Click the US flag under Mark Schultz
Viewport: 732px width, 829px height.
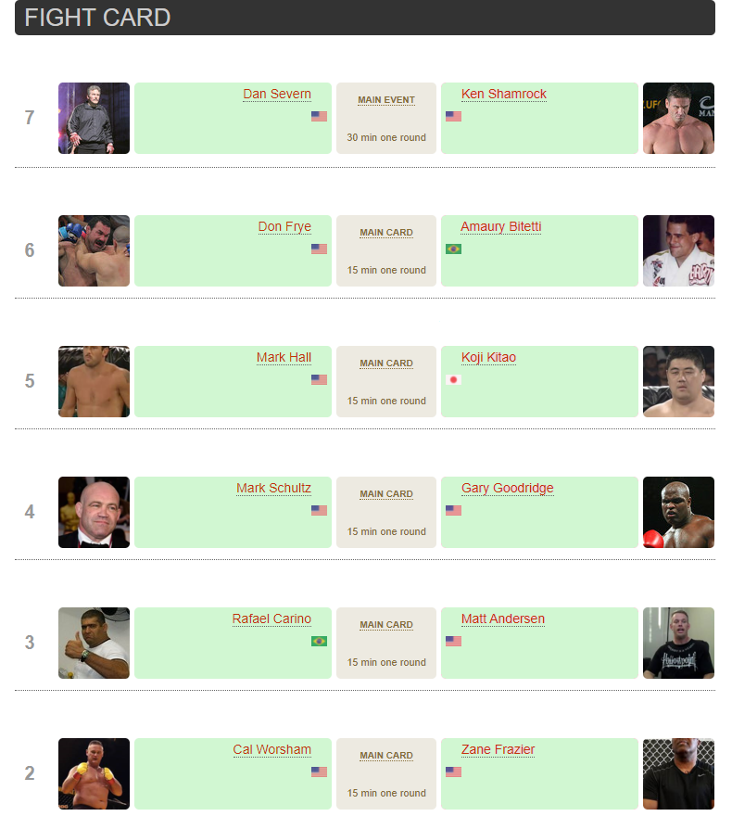pos(319,510)
